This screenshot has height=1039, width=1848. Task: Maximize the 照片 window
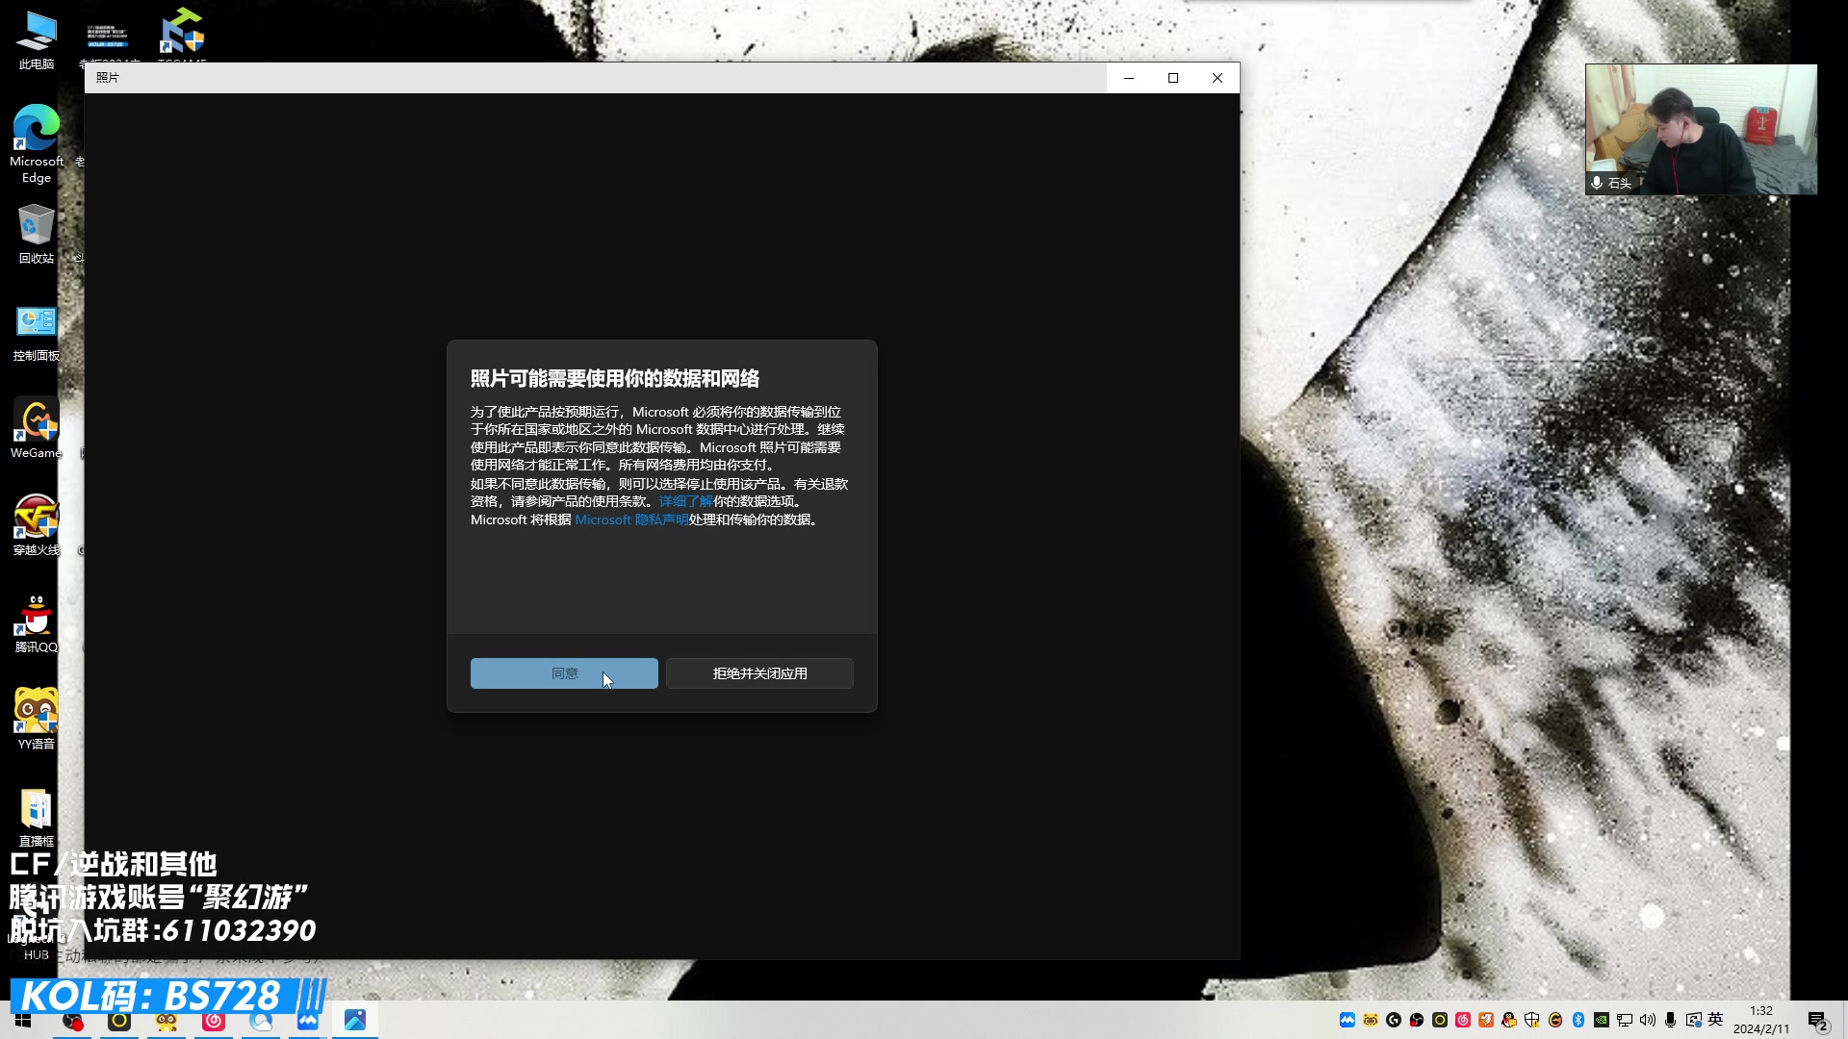click(1173, 78)
